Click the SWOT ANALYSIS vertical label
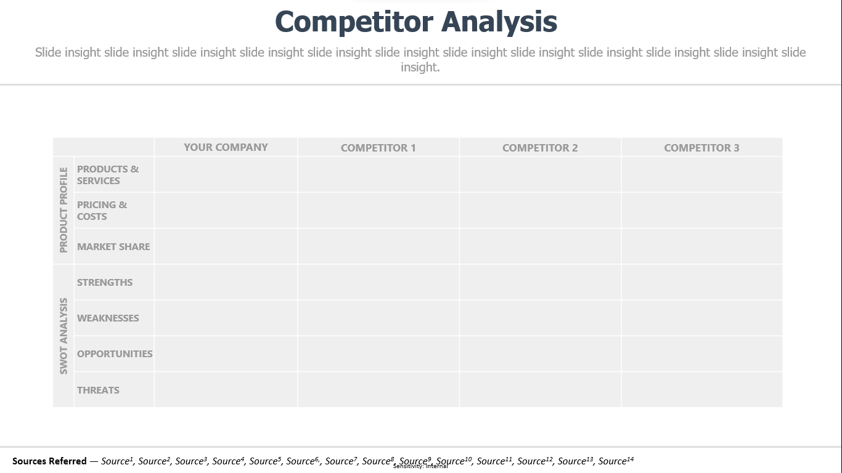842x473 pixels. [63, 336]
